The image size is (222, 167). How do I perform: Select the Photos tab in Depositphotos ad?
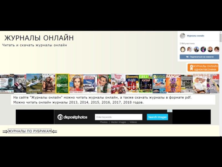pos(104,122)
